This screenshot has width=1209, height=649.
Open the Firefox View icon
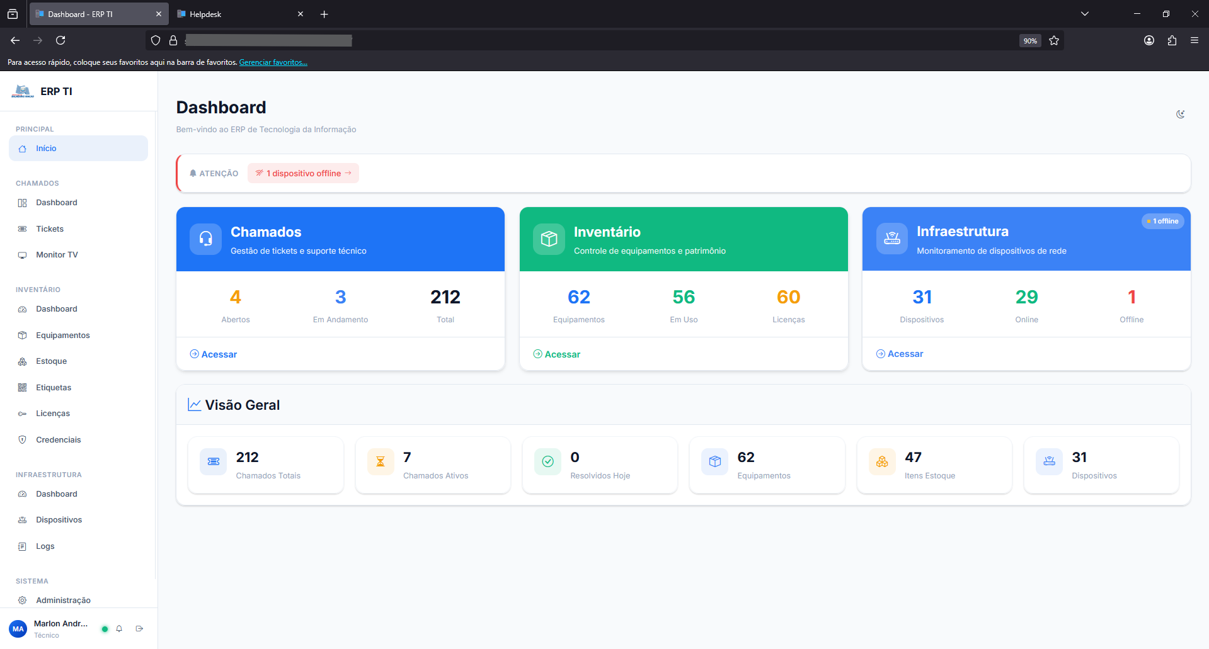point(13,14)
